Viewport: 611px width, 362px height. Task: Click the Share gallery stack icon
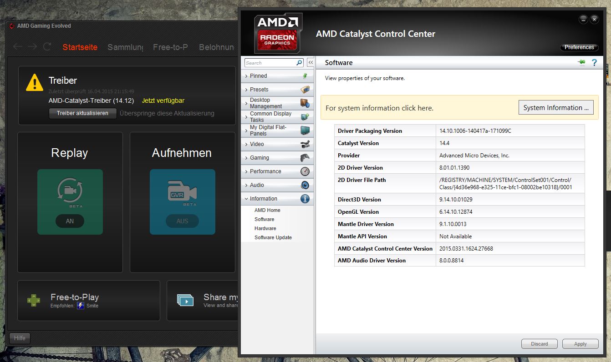click(185, 300)
